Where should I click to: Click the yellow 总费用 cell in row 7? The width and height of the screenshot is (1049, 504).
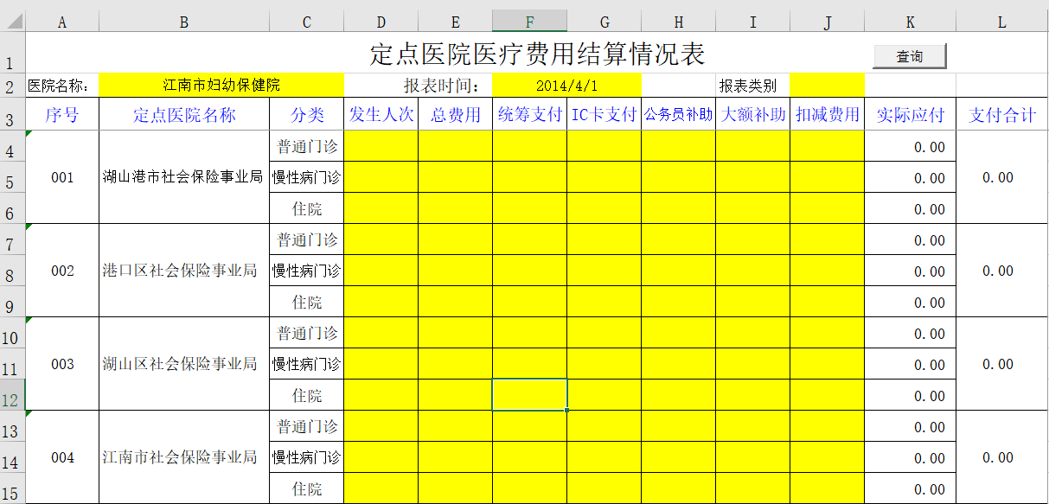[456, 239]
